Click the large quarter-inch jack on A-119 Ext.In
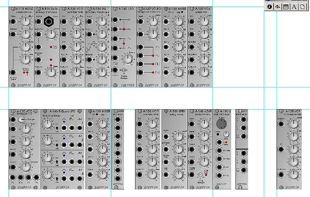This screenshot has height=197, width=310. [x=49, y=22]
